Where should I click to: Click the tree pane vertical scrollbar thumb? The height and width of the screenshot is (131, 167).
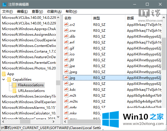[58, 83]
